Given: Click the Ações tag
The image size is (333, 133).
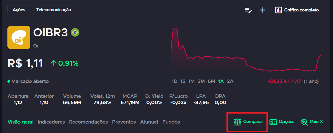Looking at the screenshot, I should 19,10.
